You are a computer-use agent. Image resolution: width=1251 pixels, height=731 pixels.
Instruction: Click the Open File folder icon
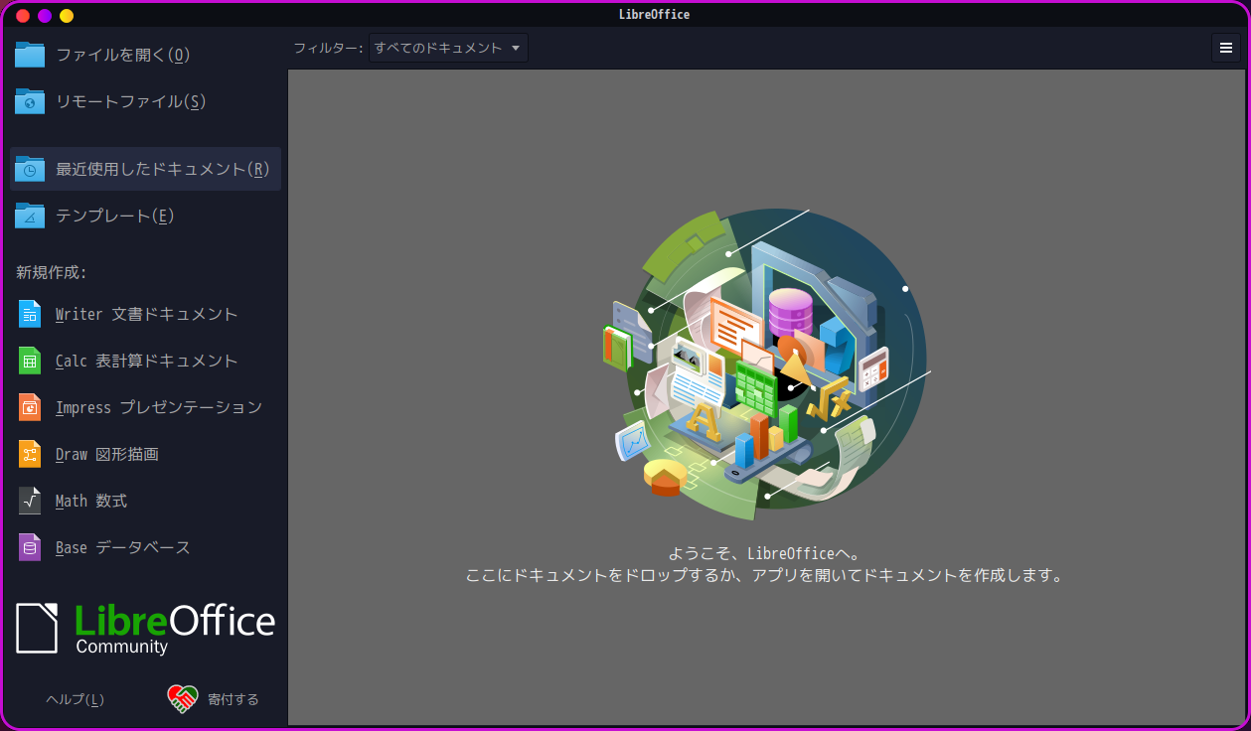point(30,55)
